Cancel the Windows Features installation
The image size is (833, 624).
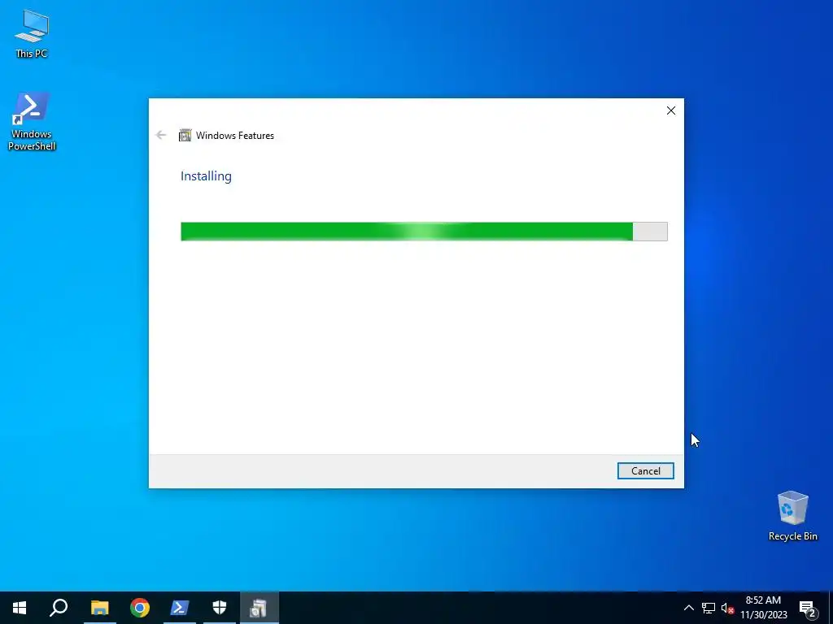tap(645, 470)
